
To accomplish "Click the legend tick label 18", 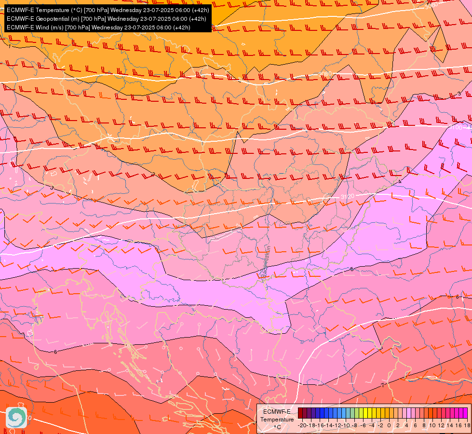I will pos(467,426).
